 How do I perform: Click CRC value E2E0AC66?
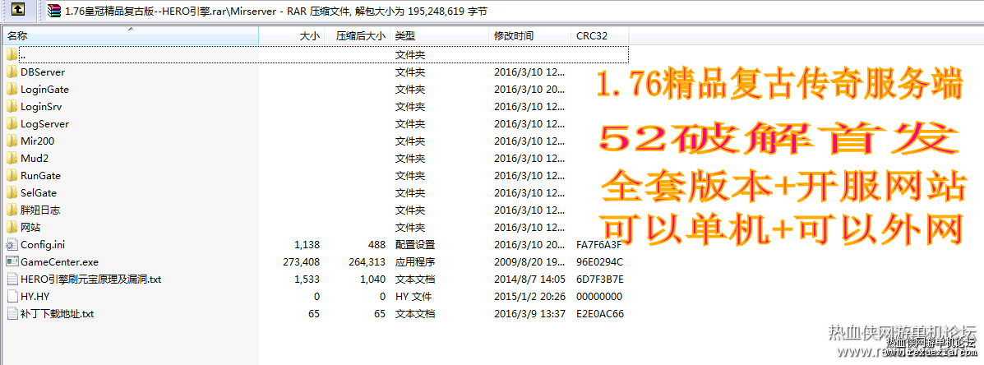pyautogui.click(x=600, y=313)
